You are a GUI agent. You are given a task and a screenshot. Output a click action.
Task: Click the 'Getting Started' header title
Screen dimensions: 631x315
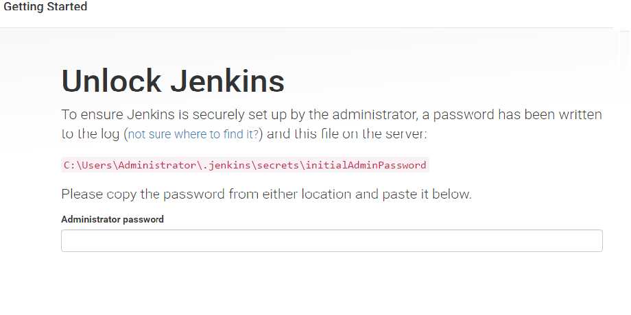pyautogui.click(x=45, y=7)
